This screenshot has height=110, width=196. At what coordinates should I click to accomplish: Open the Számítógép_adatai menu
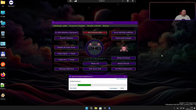[60, 26]
